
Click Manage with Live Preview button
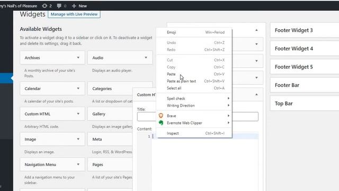[x=74, y=14]
